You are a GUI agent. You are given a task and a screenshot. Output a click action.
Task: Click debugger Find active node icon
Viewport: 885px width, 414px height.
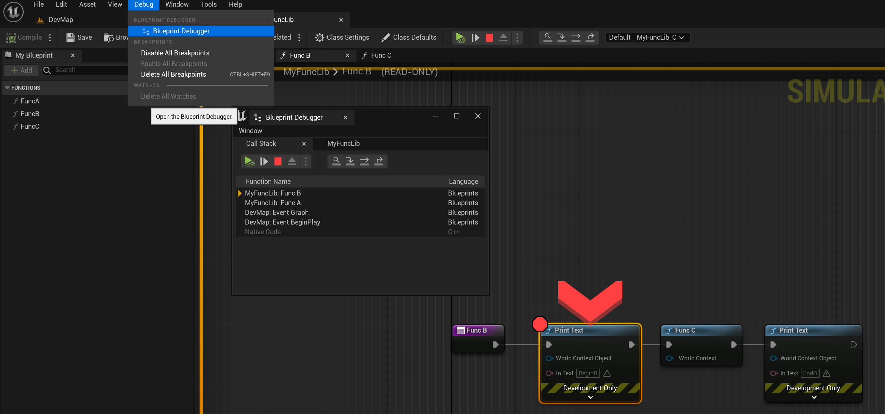point(336,161)
